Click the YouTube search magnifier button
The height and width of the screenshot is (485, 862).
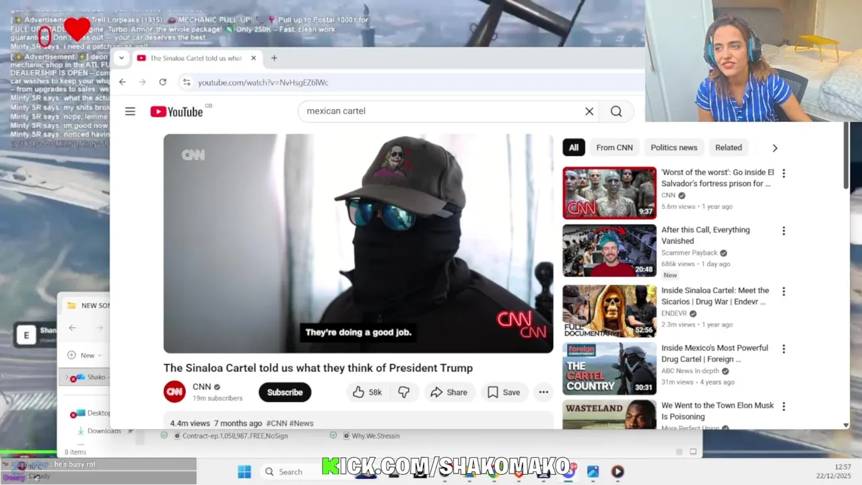tap(616, 111)
